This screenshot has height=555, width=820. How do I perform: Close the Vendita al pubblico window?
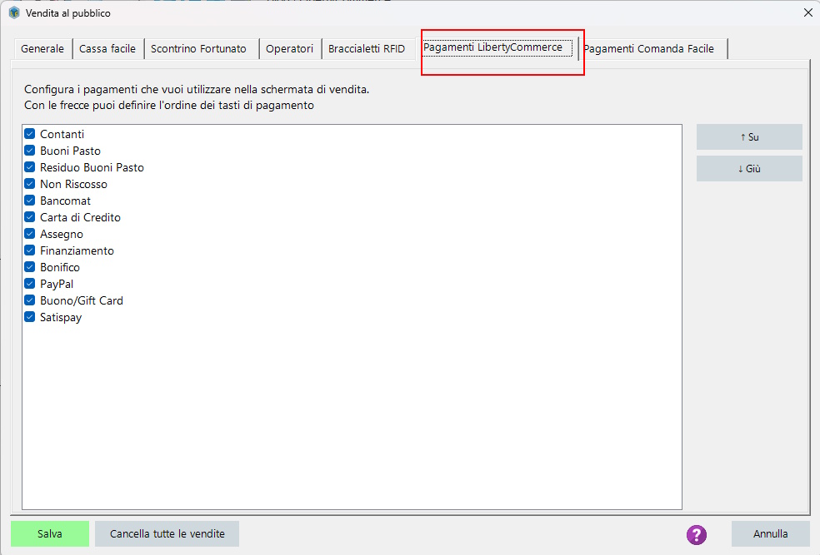click(808, 12)
